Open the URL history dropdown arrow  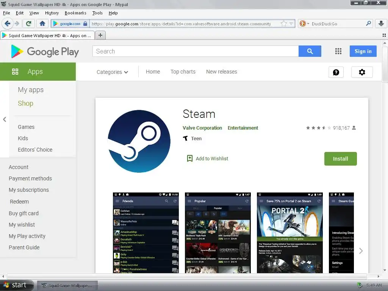pos(291,24)
